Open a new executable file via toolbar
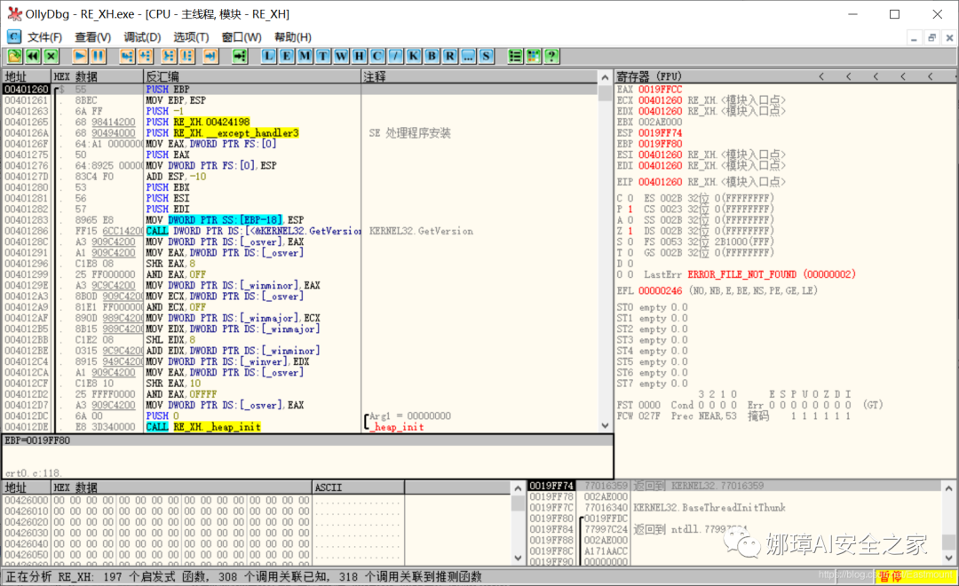959x586 pixels. 14,56
